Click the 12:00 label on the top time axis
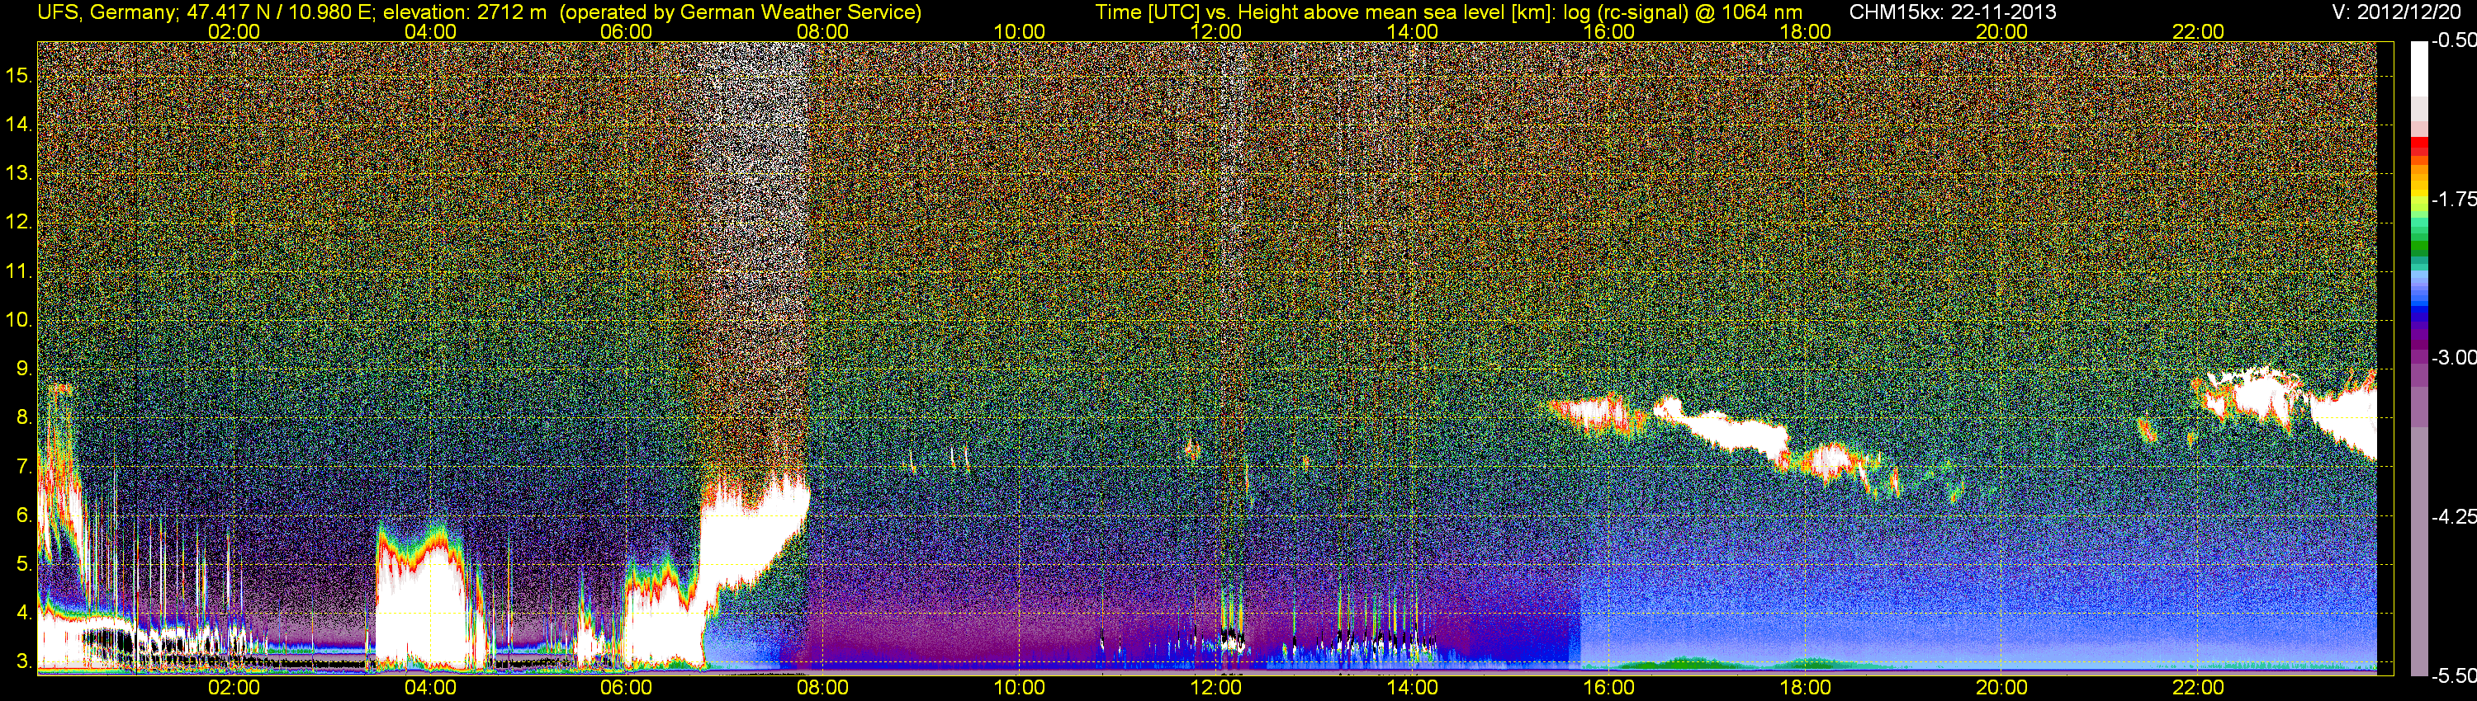The height and width of the screenshot is (701, 2477). coord(1215,31)
